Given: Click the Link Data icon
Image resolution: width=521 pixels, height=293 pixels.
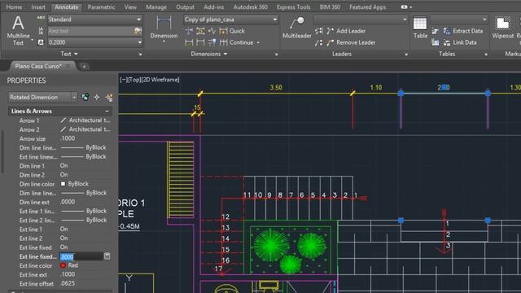Looking at the screenshot, I should (x=447, y=42).
